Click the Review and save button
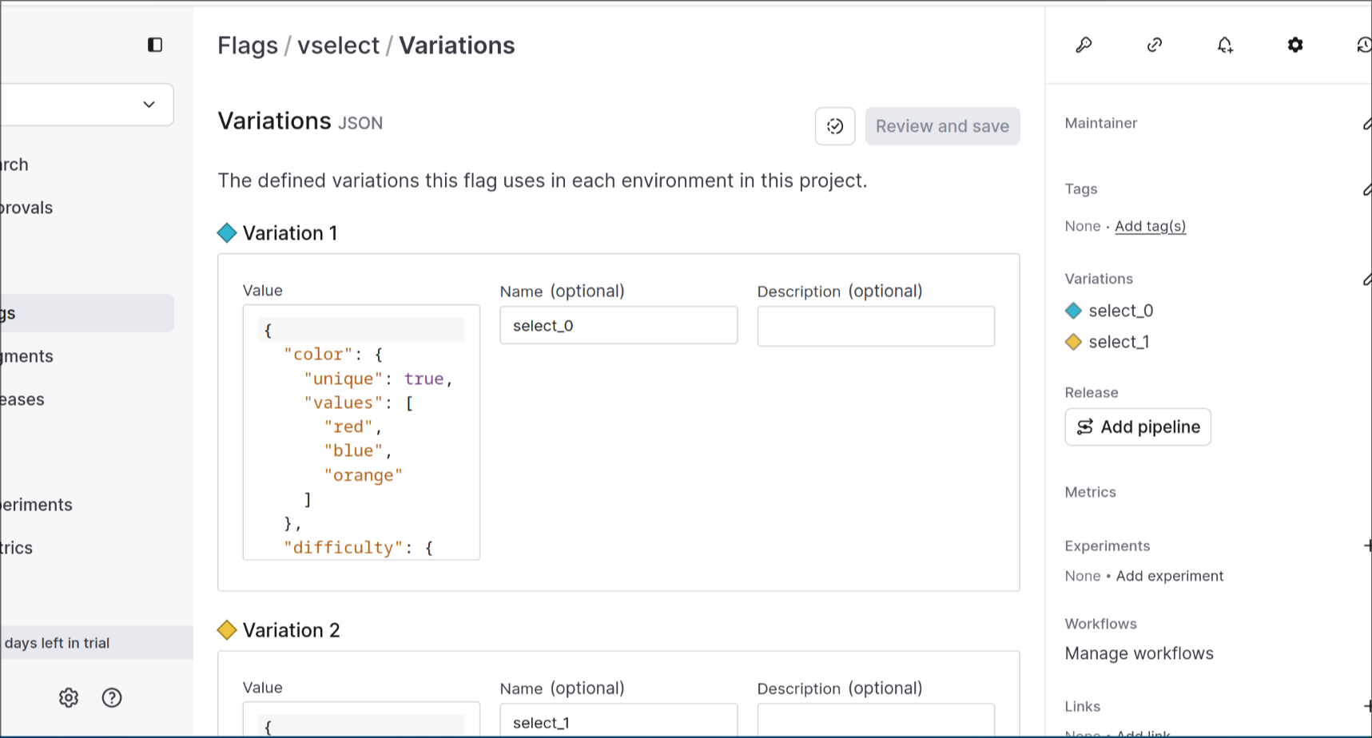This screenshot has height=738, width=1372. coord(942,126)
